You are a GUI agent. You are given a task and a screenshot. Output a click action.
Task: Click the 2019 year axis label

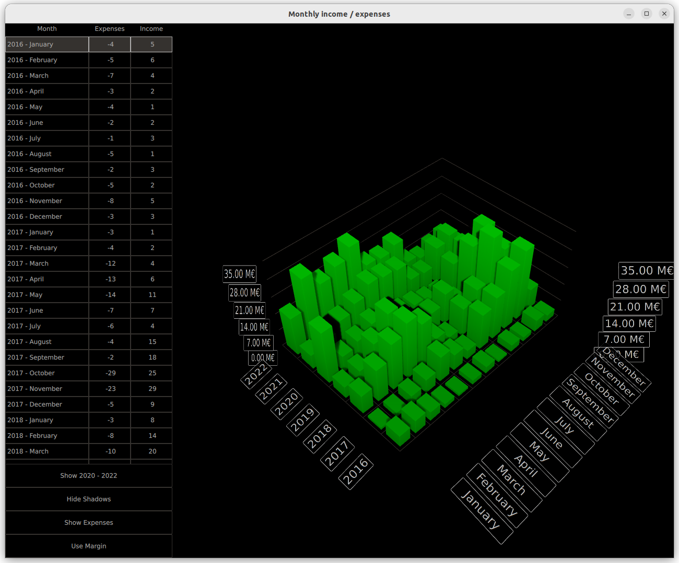[x=302, y=420]
